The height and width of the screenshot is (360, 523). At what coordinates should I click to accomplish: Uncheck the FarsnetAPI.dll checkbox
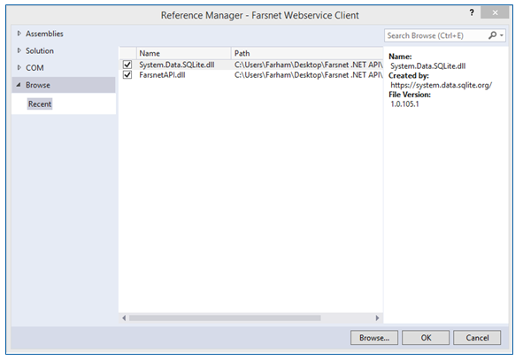[x=127, y=74]
